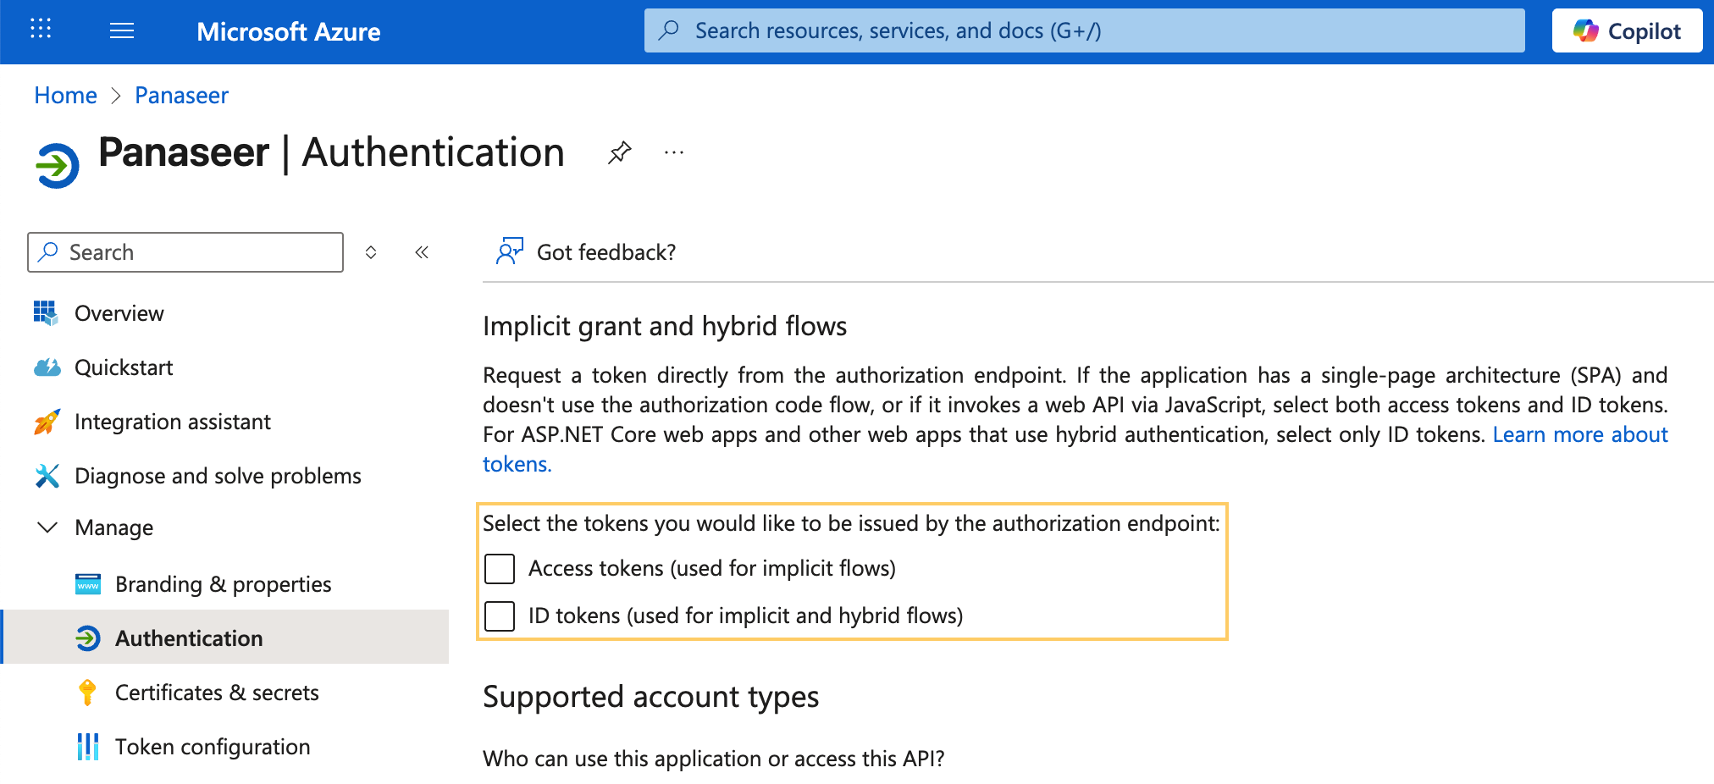
Task: Click the Diagnose wrench icon
Action: (47, 476)
